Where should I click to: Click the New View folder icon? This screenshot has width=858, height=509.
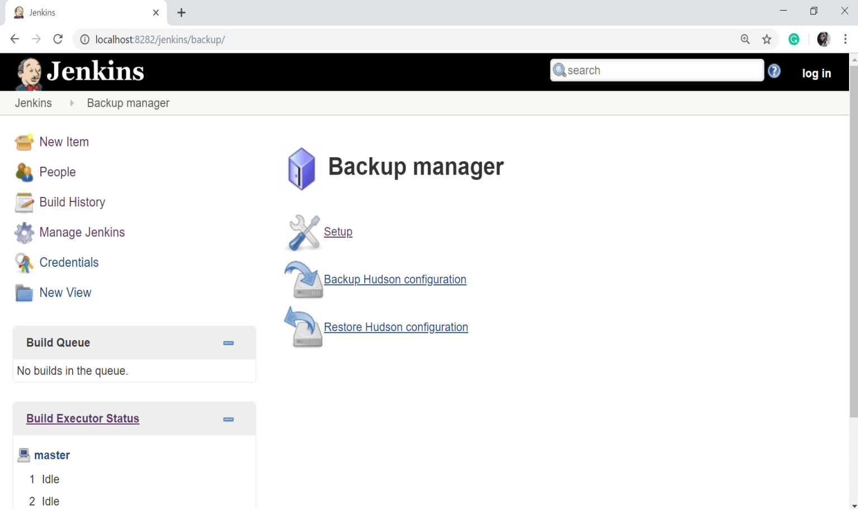pos(24,293)
